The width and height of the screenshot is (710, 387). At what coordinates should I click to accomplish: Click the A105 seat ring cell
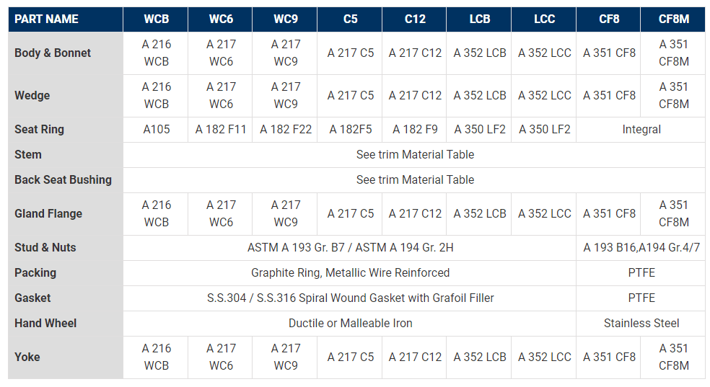[x=156, y=130]
